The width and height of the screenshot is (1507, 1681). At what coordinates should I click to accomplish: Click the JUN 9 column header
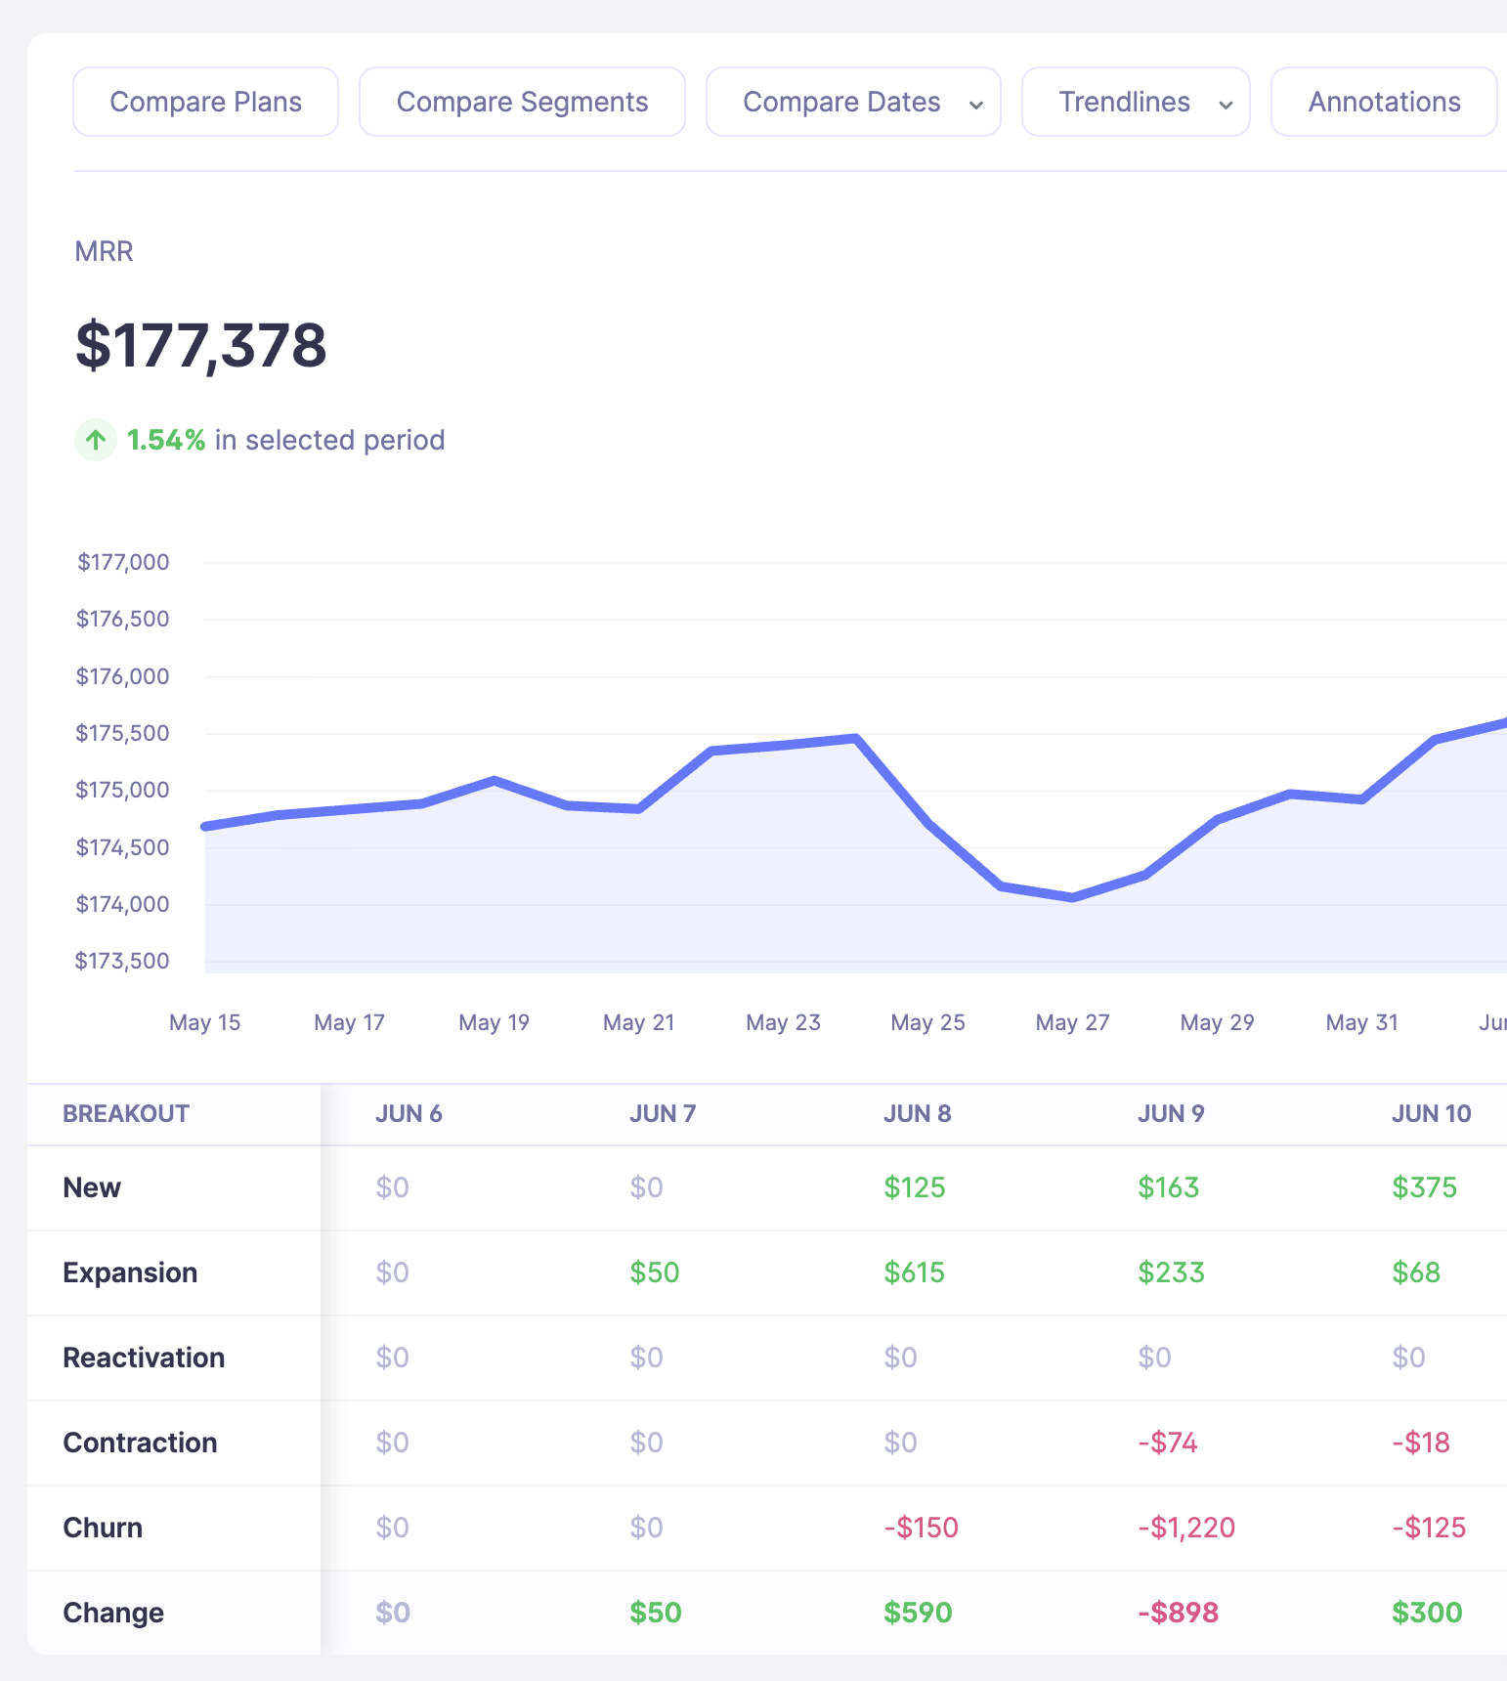[x=1171, y=1113]
